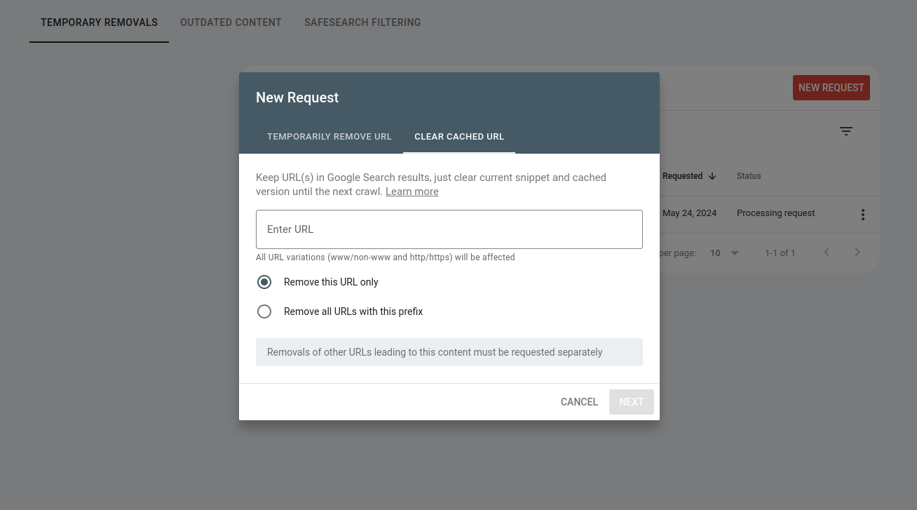Viewport: 917px width, 510px height.
Task: Click the note about removals requested separately
Action: (x=449, y=352)
